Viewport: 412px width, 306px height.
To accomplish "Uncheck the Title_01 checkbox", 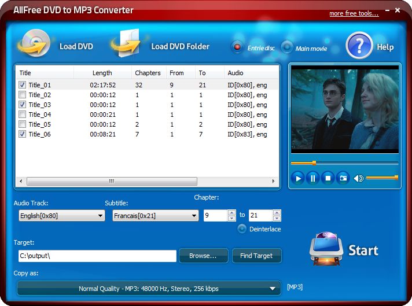I will pos(23,84).
